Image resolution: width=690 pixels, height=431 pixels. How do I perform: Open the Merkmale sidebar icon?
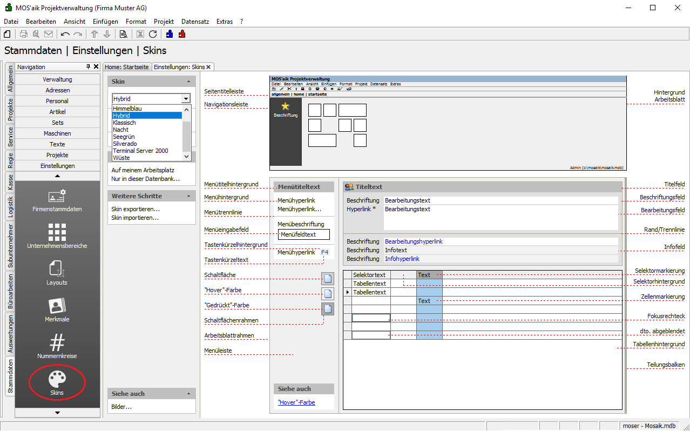click(x=57, y=310)
